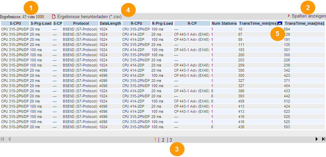Click TransTime_min cell value 10
326x157 pixels.
click(240, 29)
